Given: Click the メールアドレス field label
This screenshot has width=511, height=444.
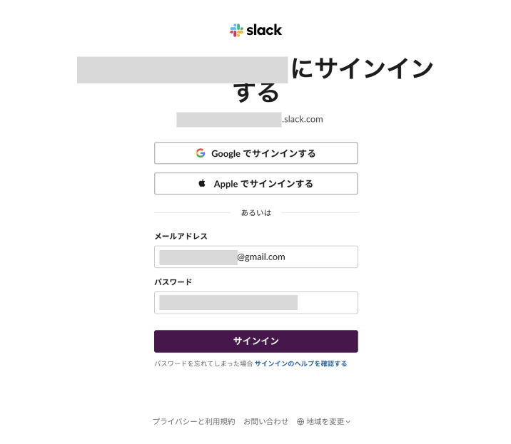Looking at the screenshot, I should click(181, 236).
